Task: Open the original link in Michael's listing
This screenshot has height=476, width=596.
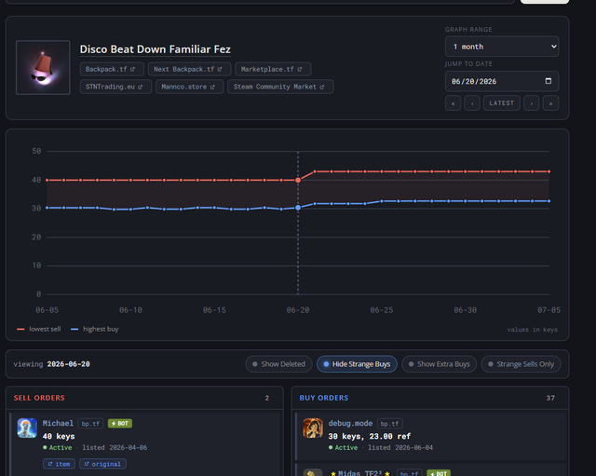Action: (x=102, y=464)
